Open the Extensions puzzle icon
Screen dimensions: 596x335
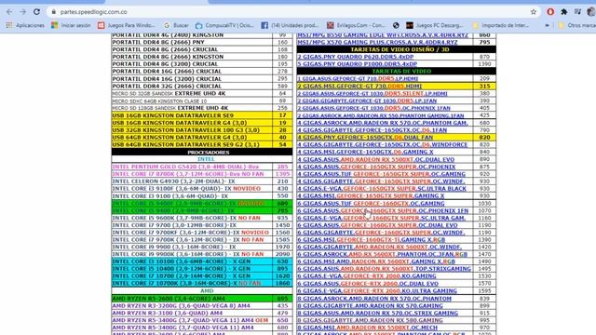(x=564, y=12)
